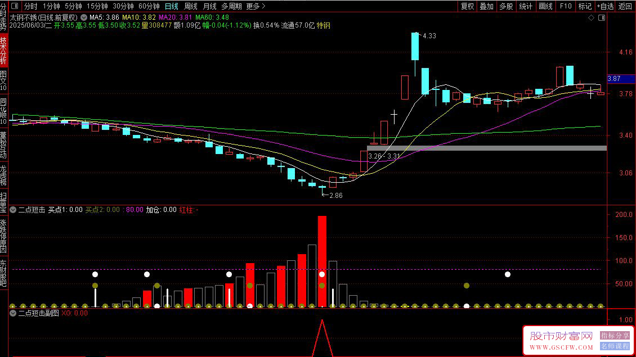The image size is (636, 357).
Task: Select the 5分钟 period tab
Action: click(x=73, y=6)
